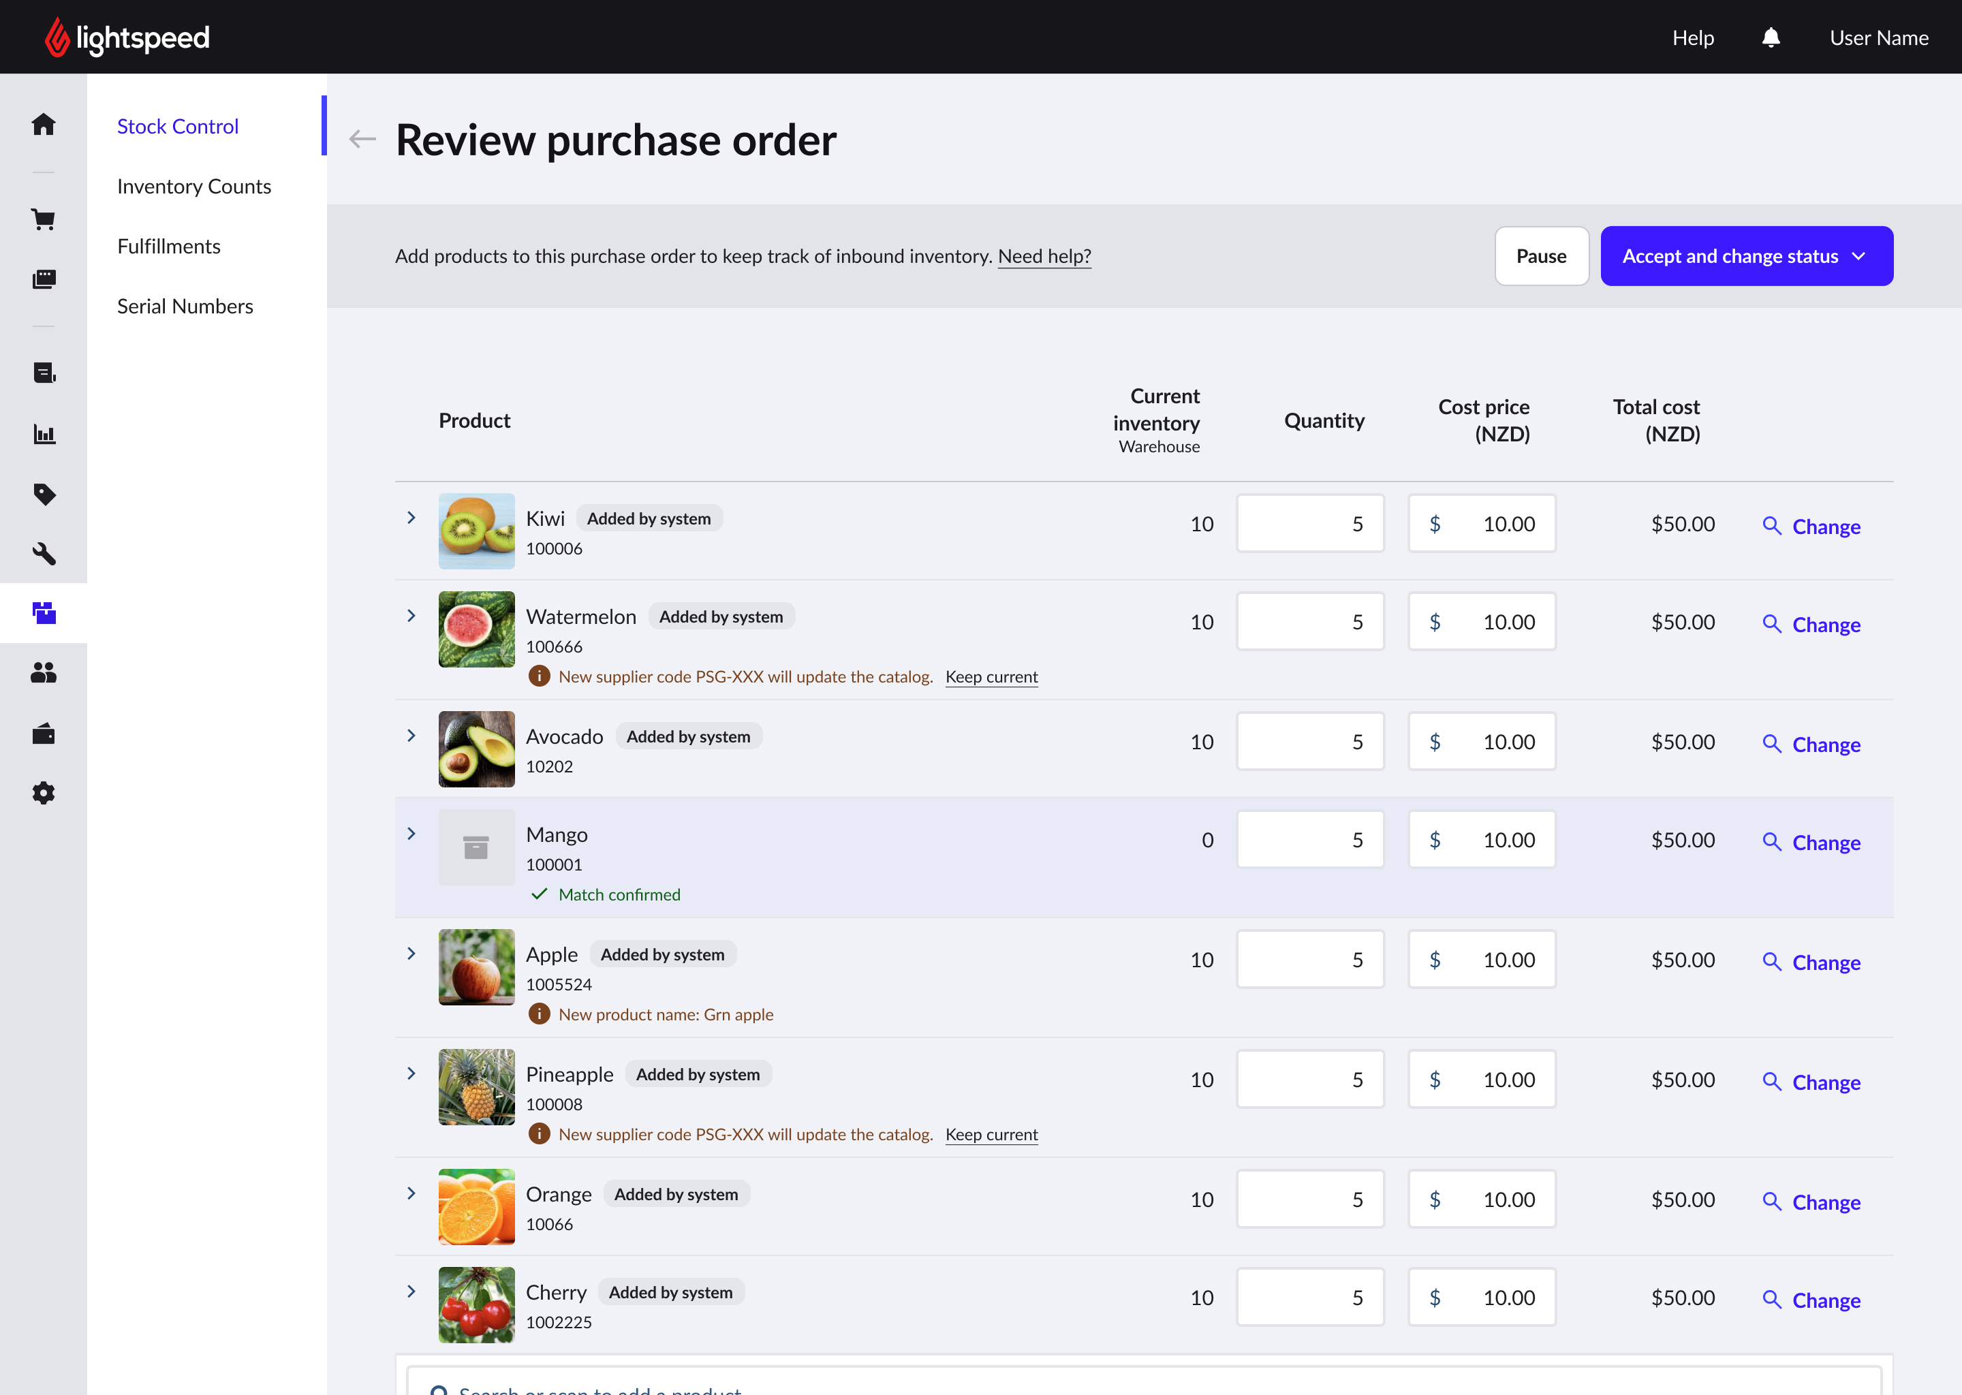This screenshot has width=1962, height=1395.
Task: Open the shopping cart sidebar icon
Action: point(43,219)
